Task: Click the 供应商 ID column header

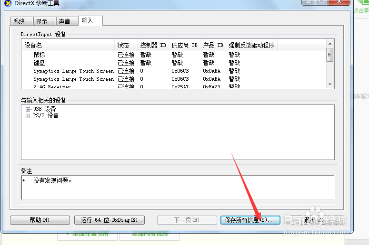Action: coord(185,45)
